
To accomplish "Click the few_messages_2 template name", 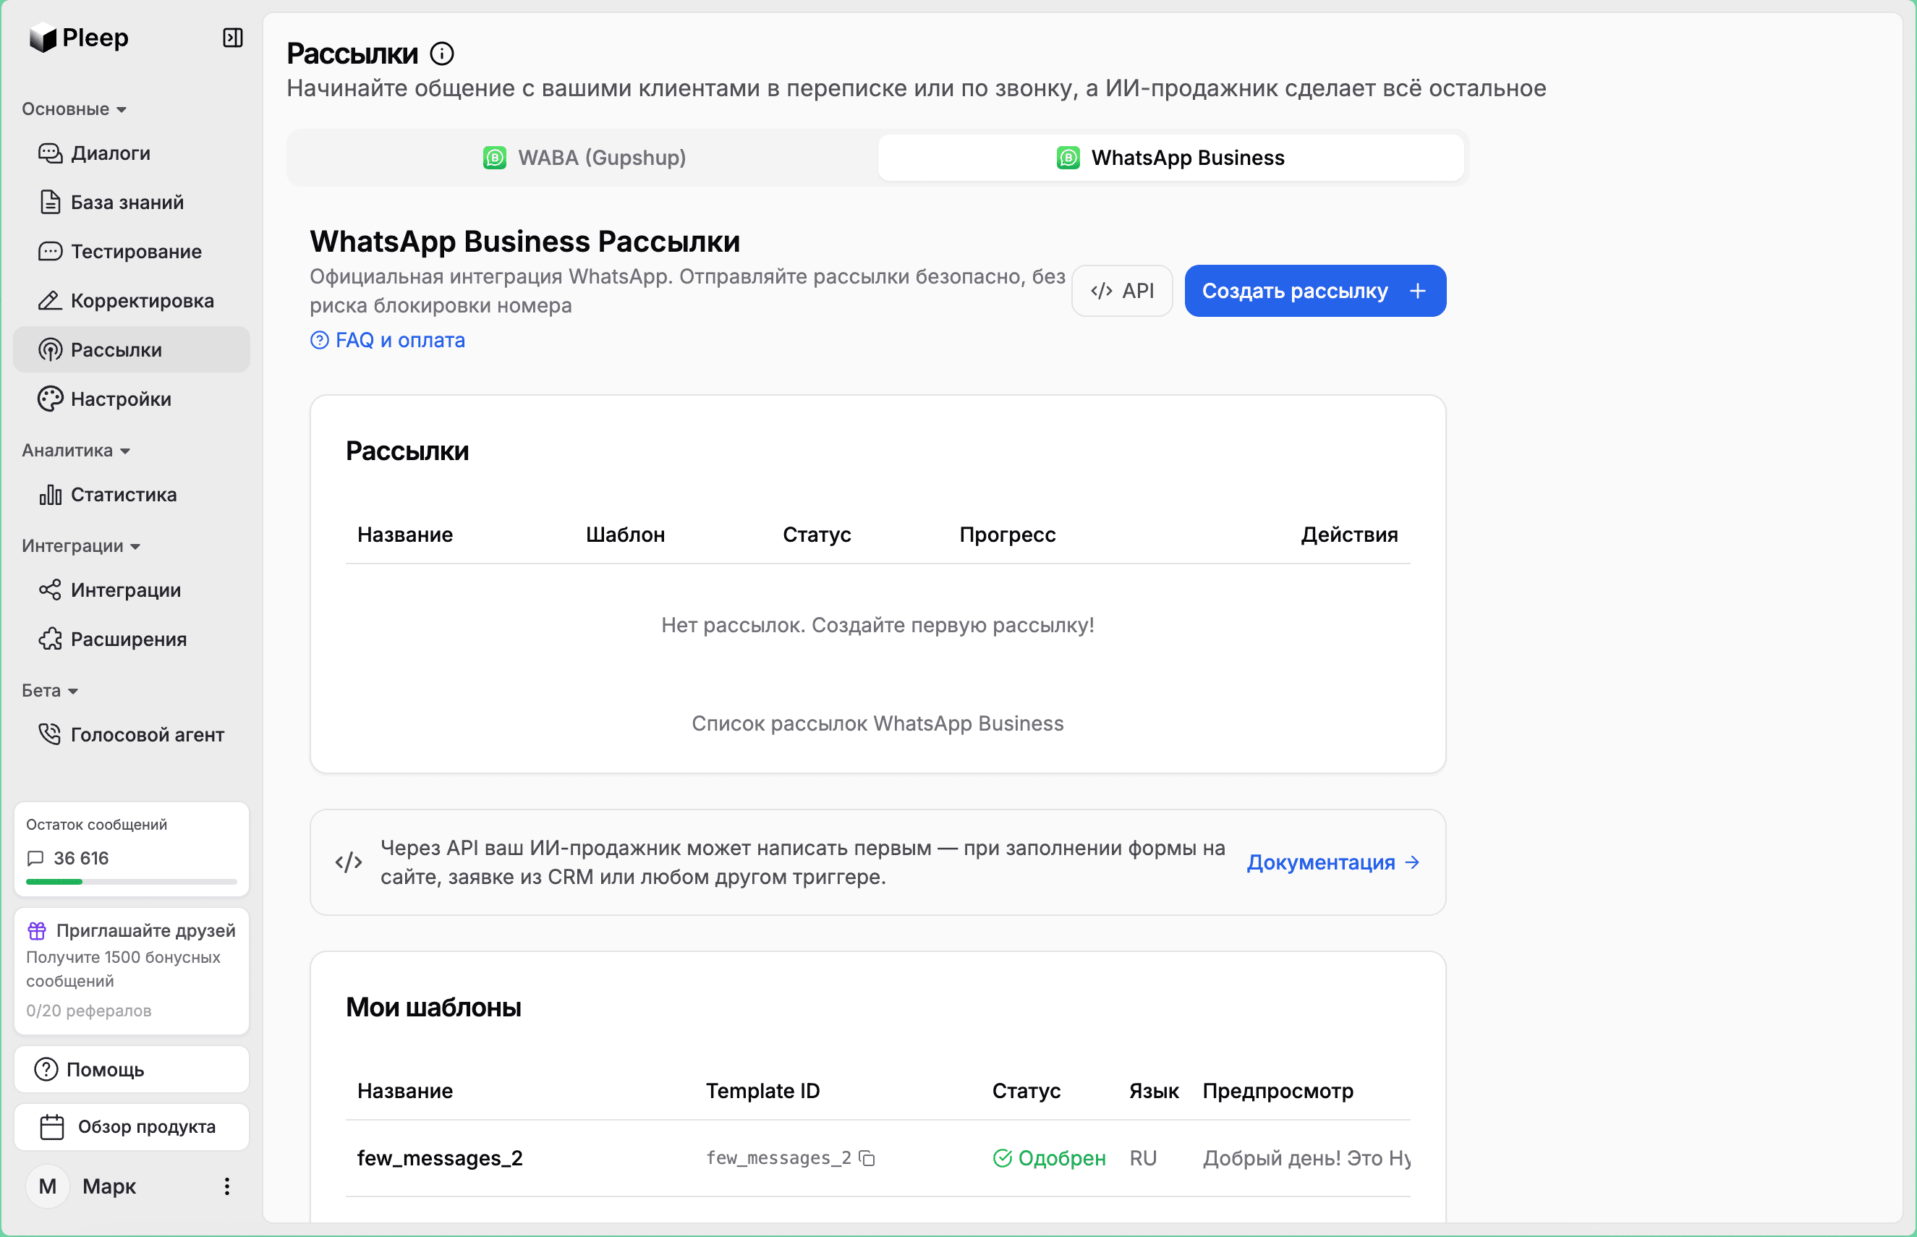I will coord(440,1158).
